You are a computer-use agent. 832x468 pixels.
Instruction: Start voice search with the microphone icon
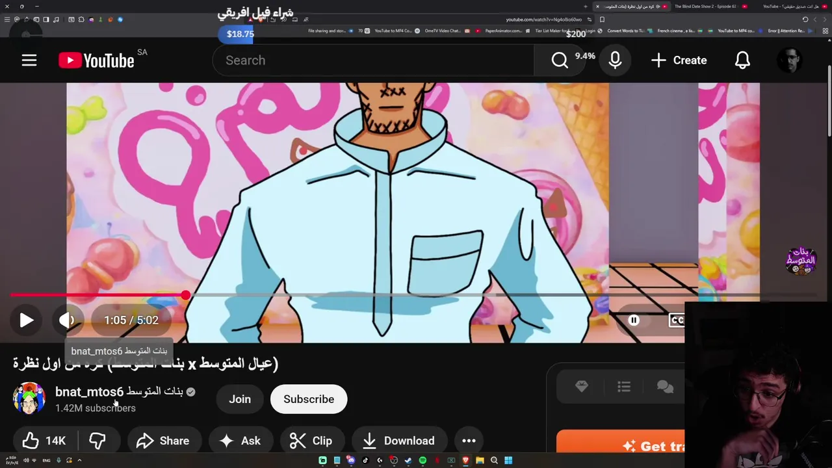tap(615, 60)
